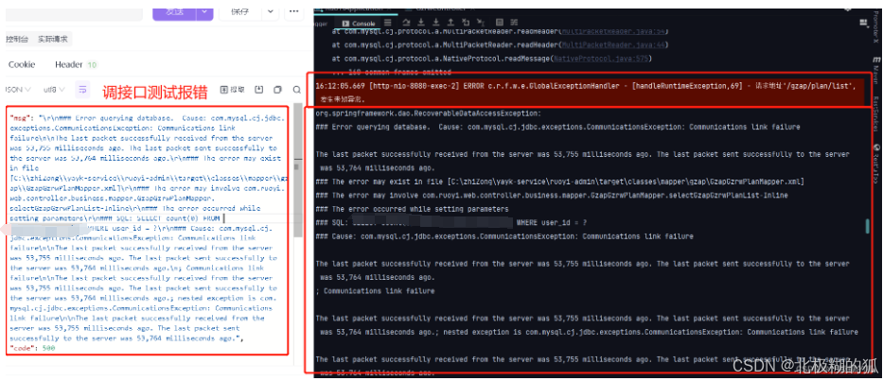Viewport: 883px width, 381px height.
Task: Open the three-dot more options menu
Action: click(x=293, y=11)
